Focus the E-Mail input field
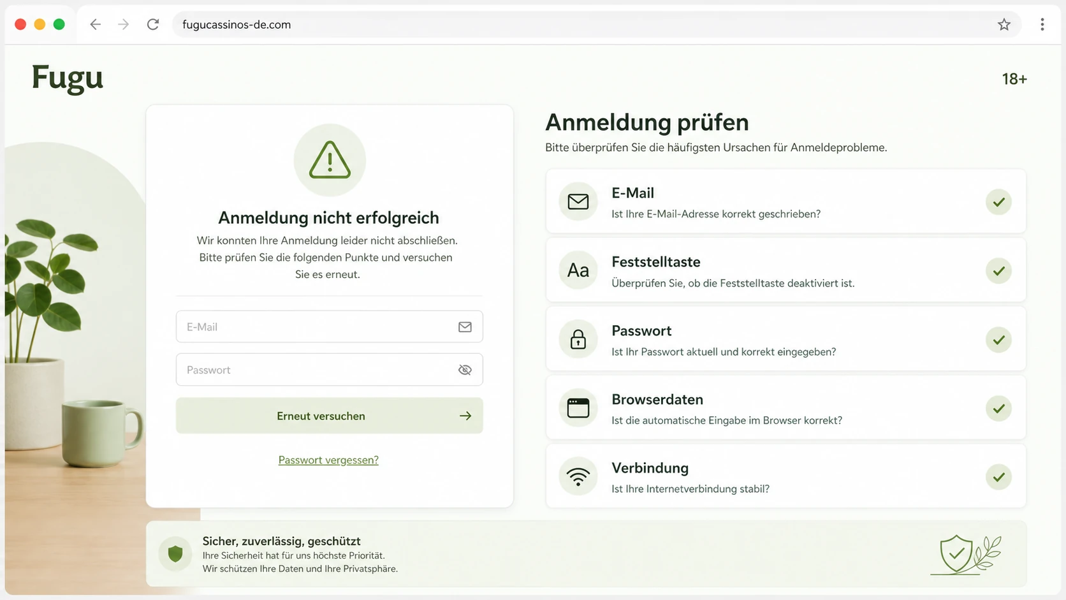1066x600 pixels. tap(329, 326)
